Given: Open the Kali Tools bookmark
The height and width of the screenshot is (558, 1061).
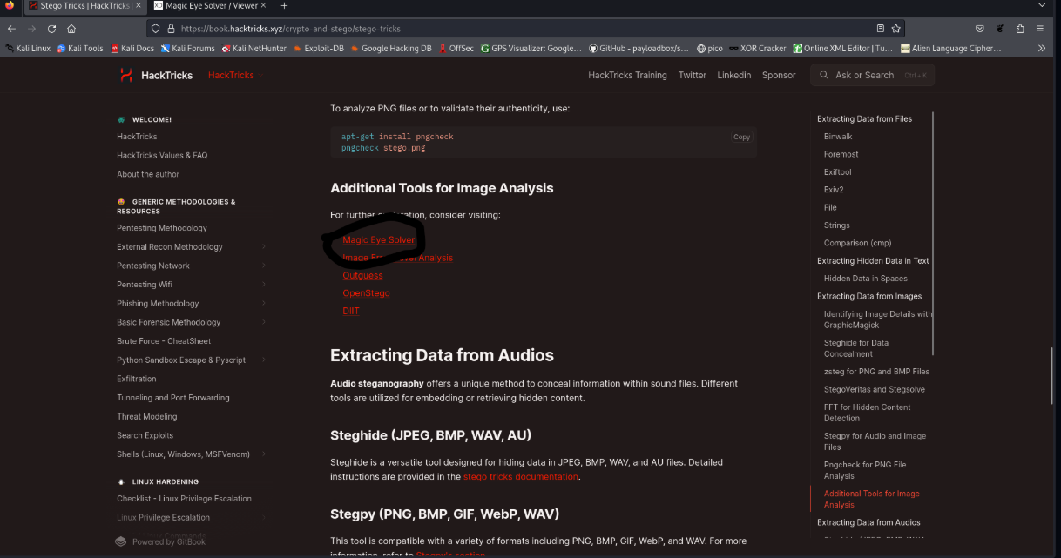Looking at the screenshot, I should [x=80, y=49].
